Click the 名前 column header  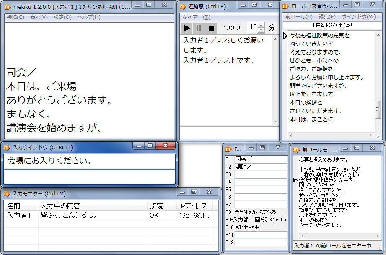[14, 206]
